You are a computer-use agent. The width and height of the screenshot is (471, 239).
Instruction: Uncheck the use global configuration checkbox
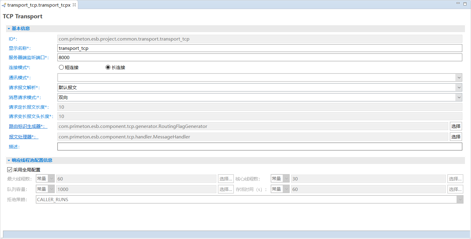[x=10, y=170]
